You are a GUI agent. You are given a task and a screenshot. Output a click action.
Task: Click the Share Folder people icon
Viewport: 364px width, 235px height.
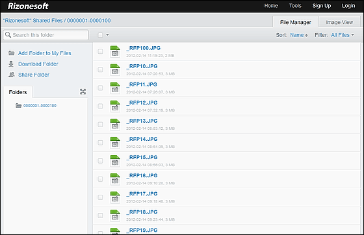[12, 75]
